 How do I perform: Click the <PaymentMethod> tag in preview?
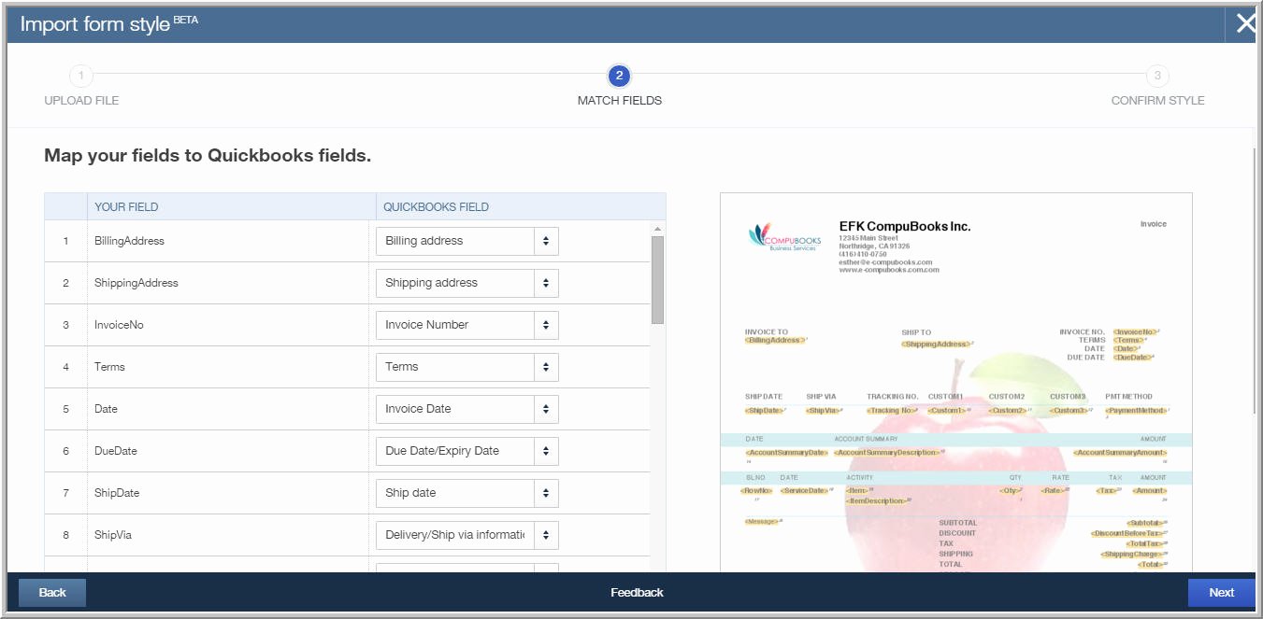coord(1136,411)
